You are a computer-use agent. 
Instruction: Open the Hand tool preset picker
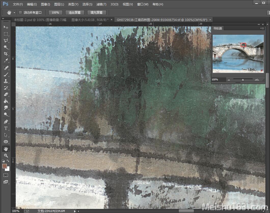pyautogui.click(x=14, y=12)
